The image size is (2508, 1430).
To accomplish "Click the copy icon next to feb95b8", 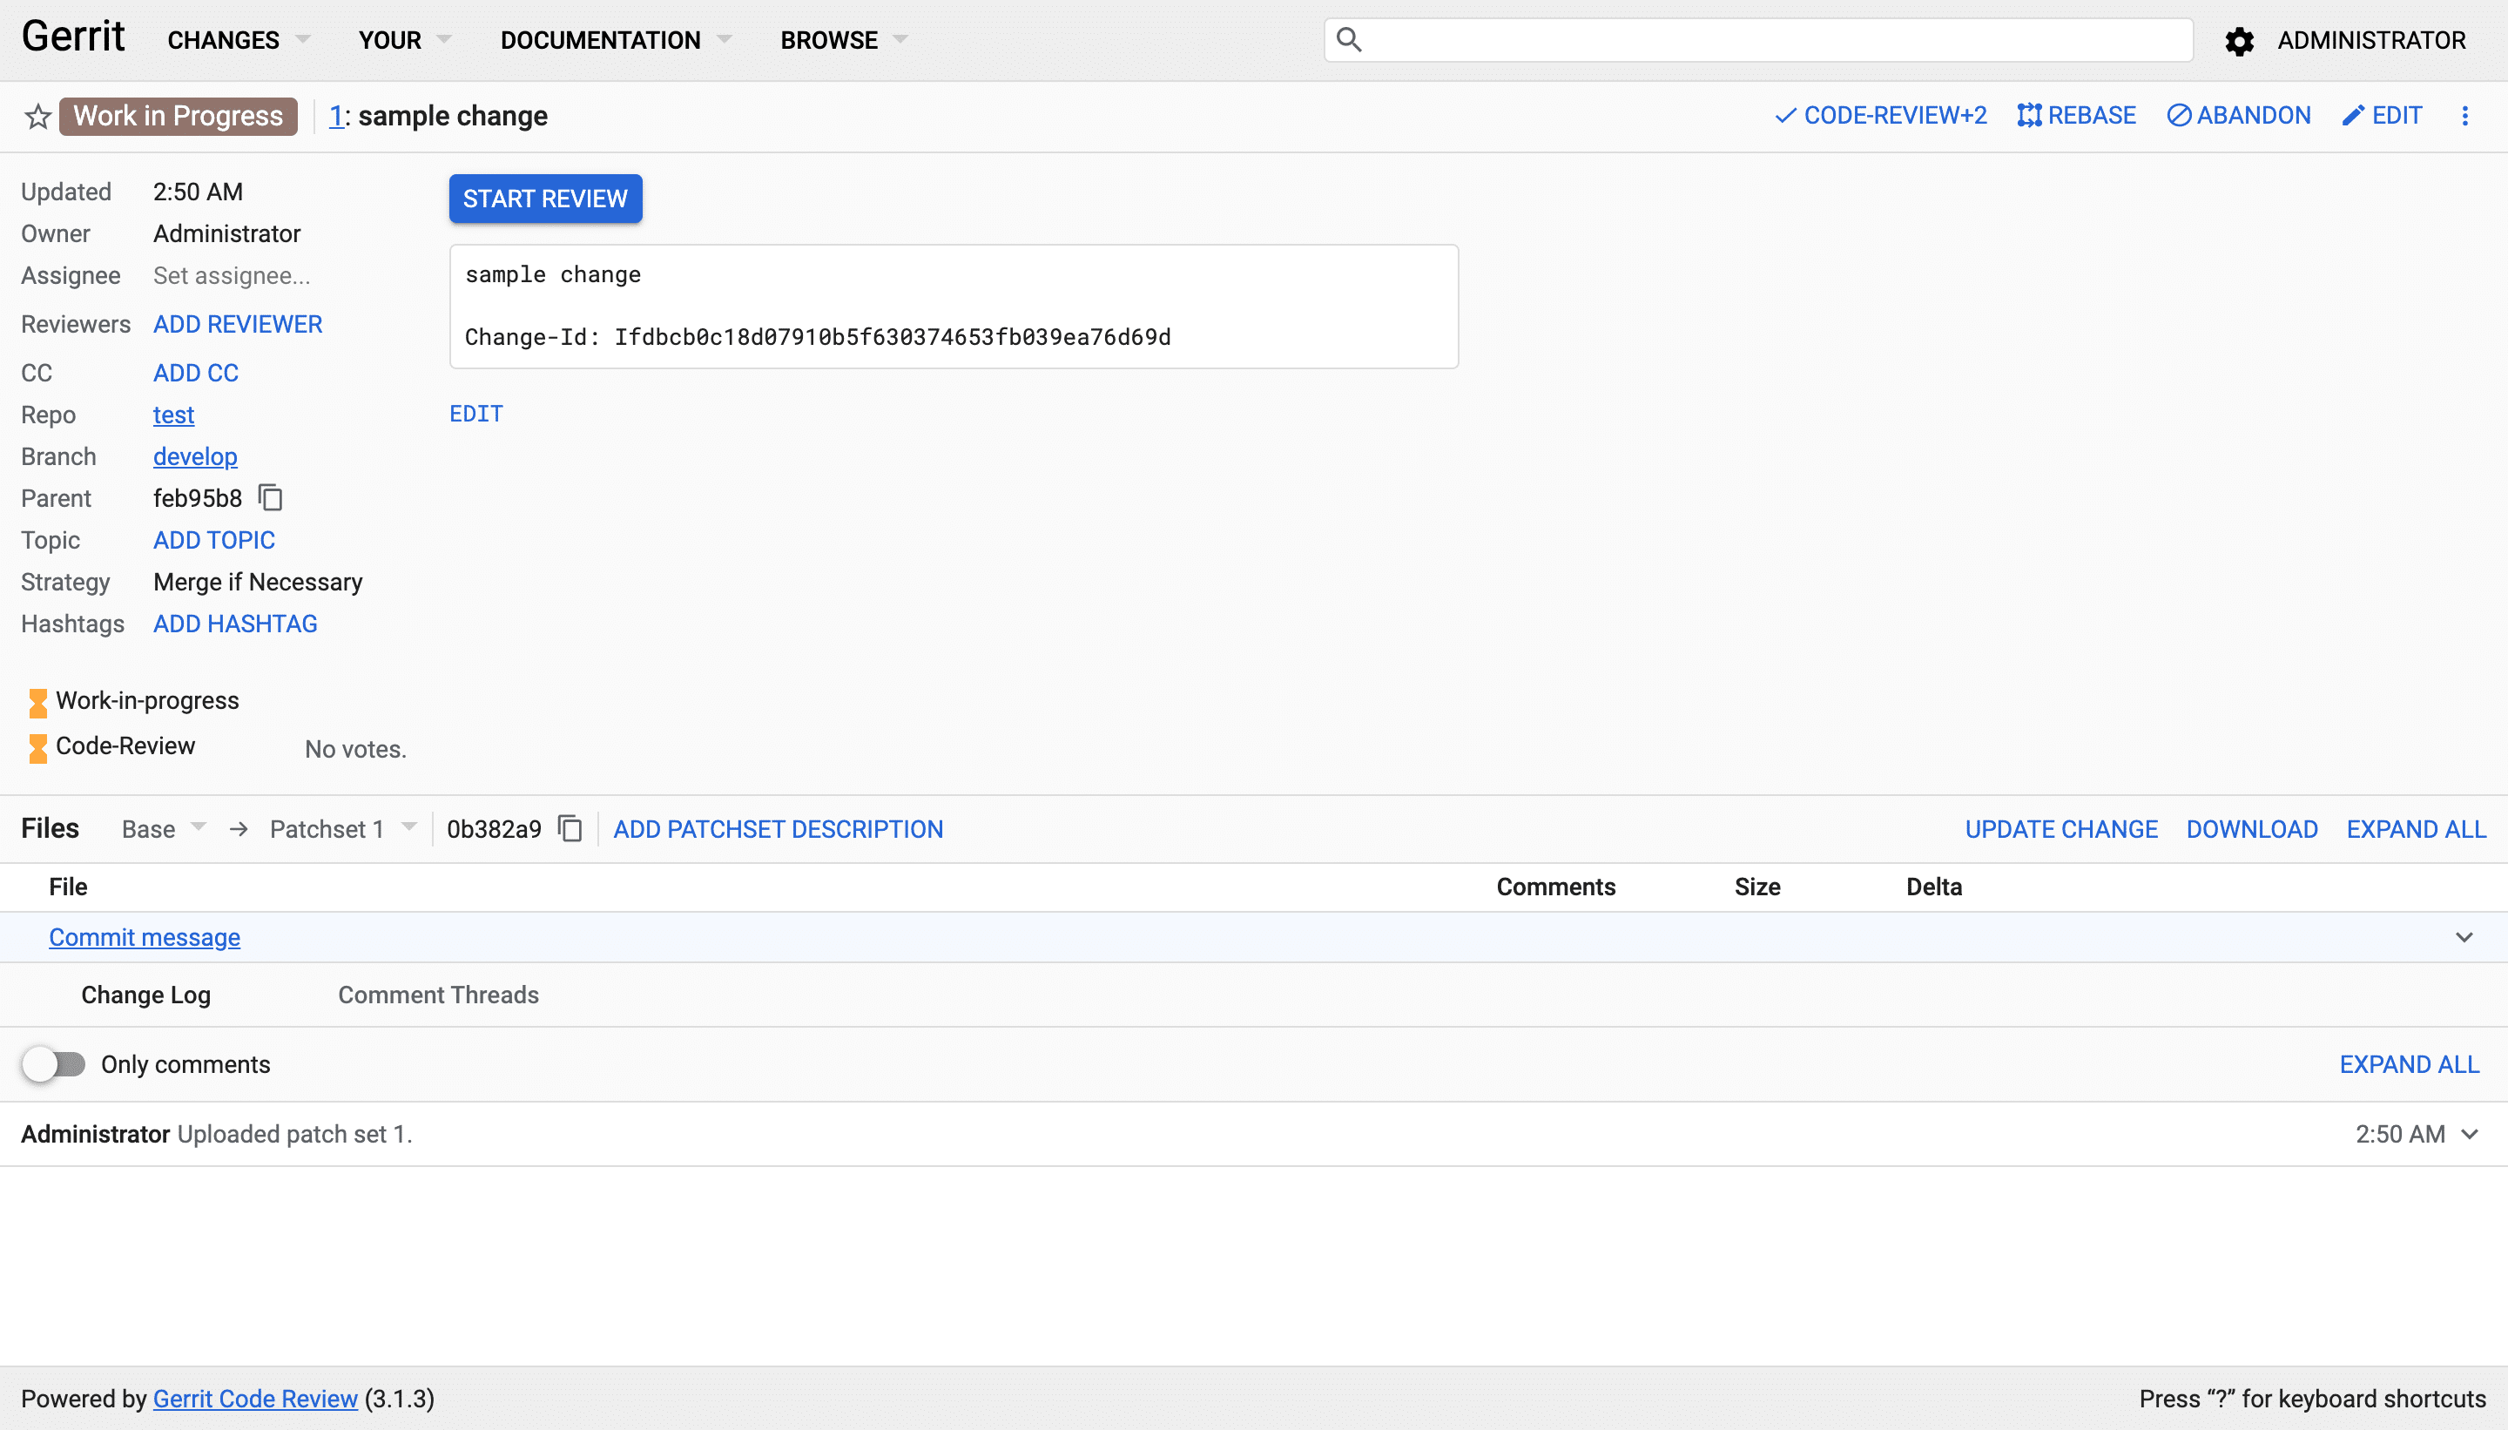I will click(x=271, y=498).
